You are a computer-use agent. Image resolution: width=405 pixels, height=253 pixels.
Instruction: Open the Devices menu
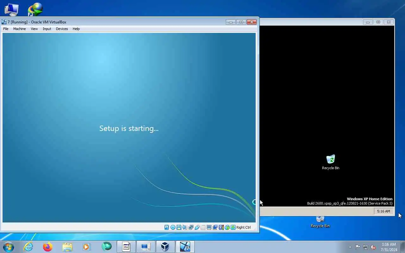62,29
